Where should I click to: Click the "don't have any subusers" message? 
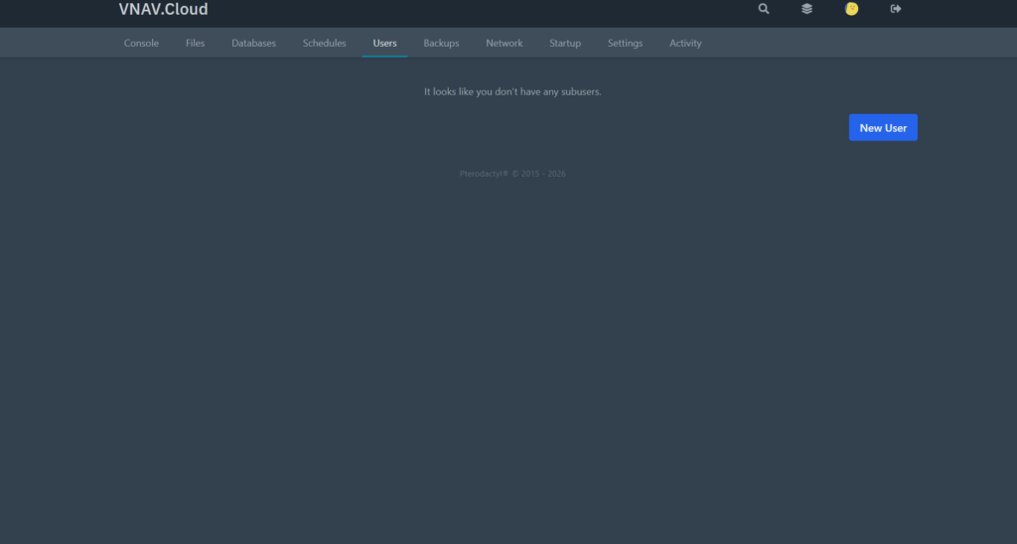512,91
